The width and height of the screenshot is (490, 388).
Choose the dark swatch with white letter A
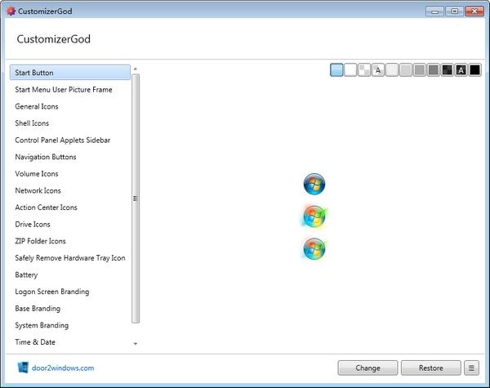click(x=461, y=70)
